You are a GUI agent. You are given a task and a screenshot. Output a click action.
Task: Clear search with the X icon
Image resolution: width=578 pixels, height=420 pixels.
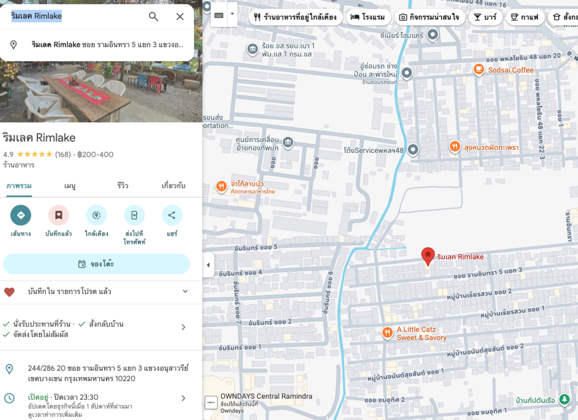(180, 17)
